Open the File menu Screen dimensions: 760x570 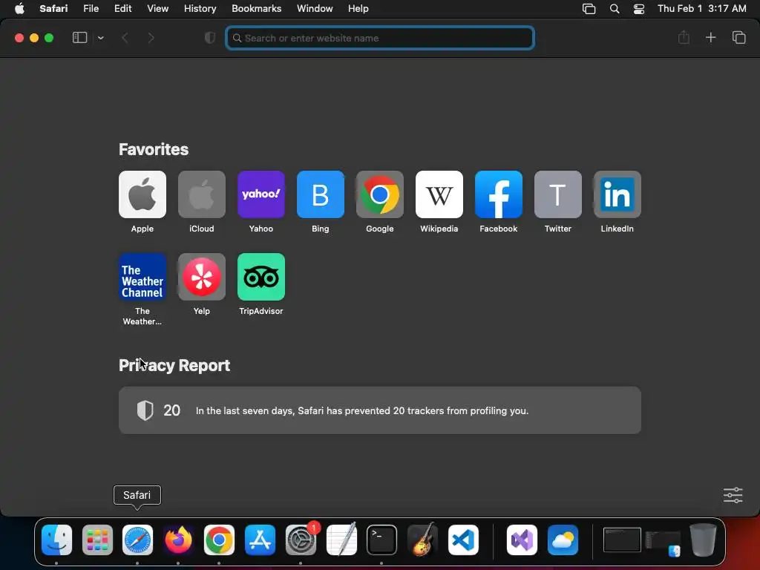point(91,9)
